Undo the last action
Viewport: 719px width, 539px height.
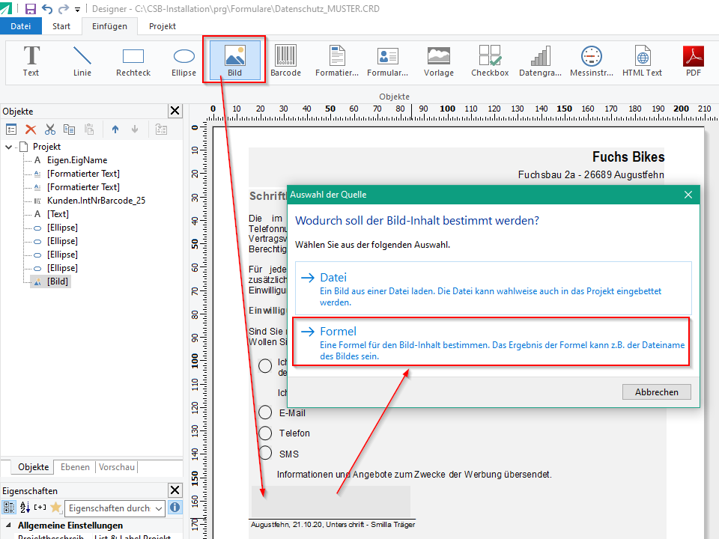coord(46,9)
